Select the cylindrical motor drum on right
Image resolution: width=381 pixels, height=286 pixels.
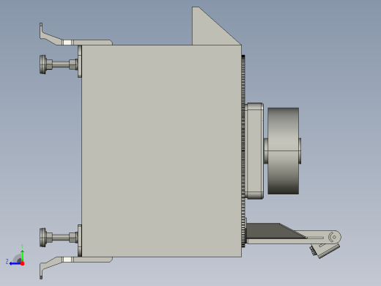tap(284, 151)
